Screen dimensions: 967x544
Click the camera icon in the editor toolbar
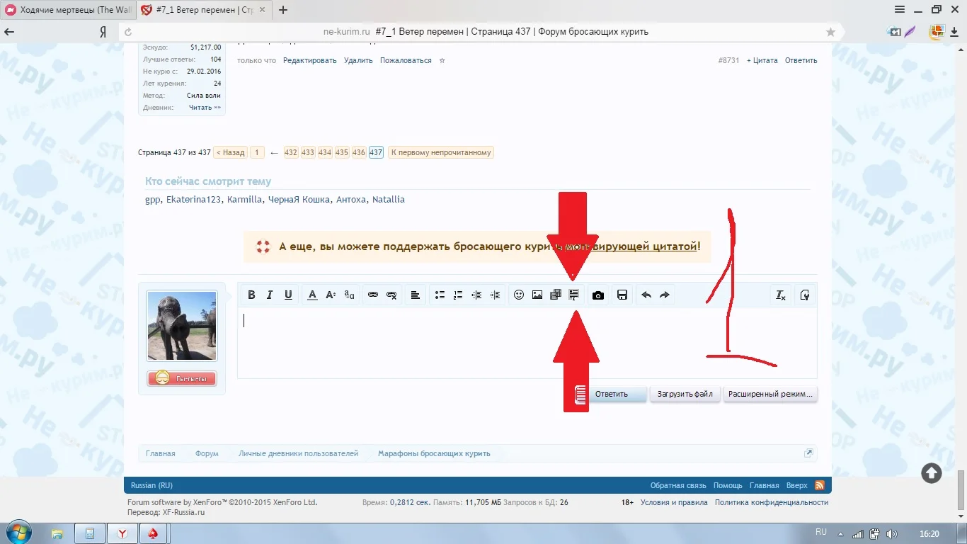598,295
